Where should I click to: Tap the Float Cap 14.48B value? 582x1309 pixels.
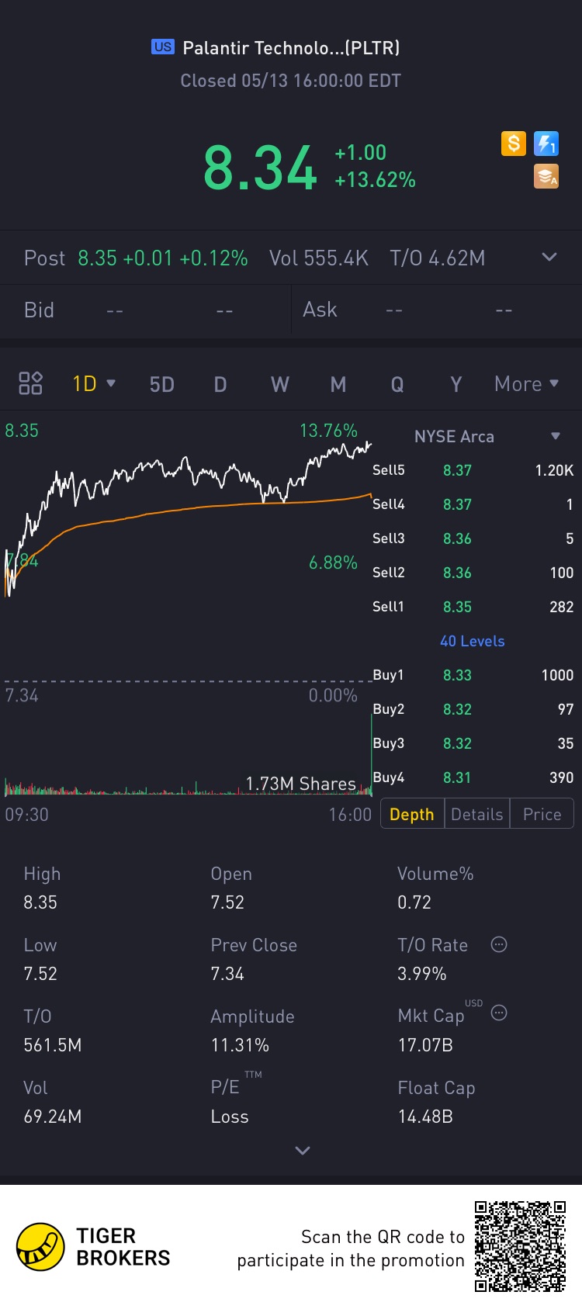click(425, 1117)
